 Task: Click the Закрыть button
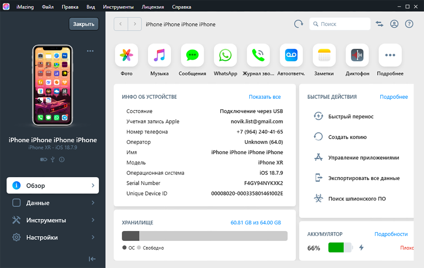coord(84,24)
